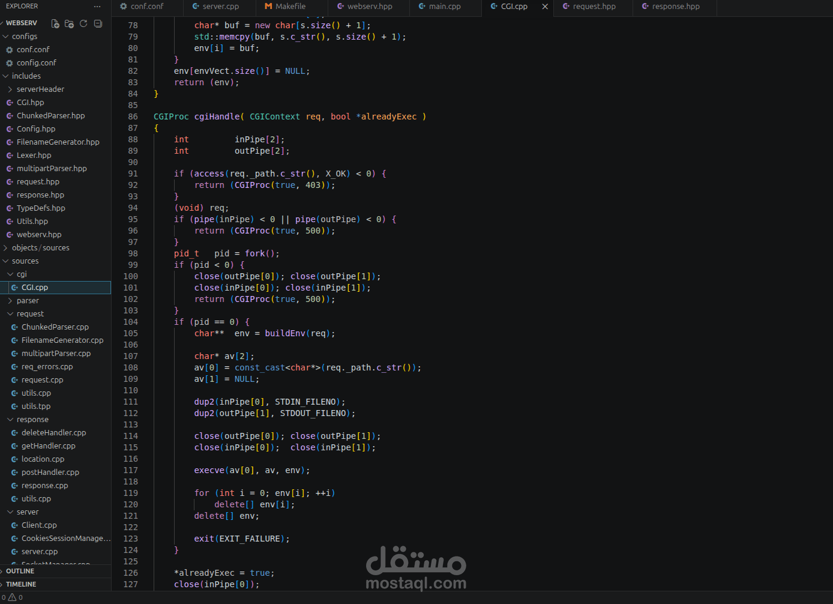Click the C++ icon next to CGI.hpp
833x604 pixels.
pyautogui.click(x=10, y=103)
